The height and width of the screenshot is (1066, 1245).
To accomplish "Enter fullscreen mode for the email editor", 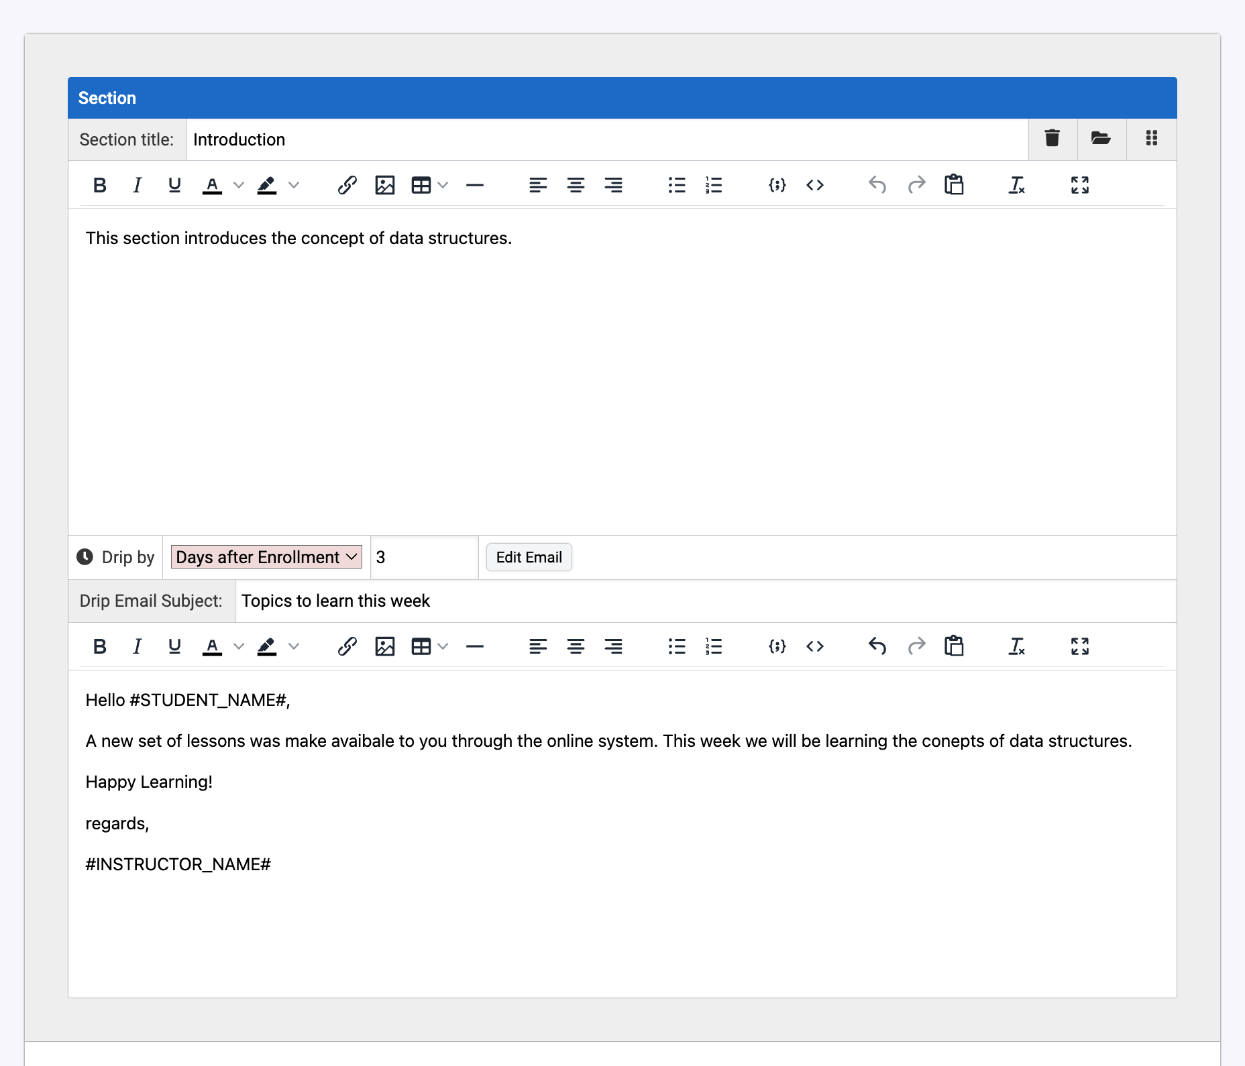I will [x=1079, y=646].
